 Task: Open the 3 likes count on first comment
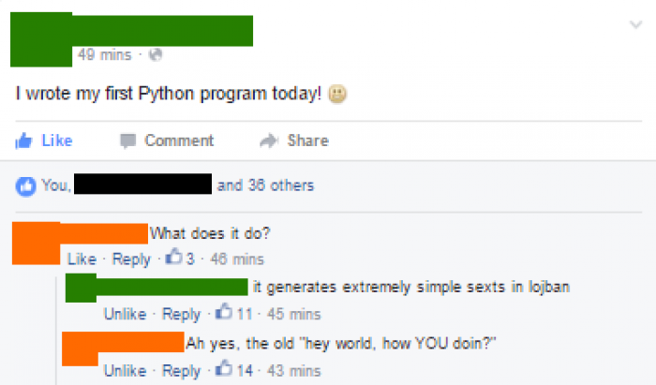click(x=180, y=258)
